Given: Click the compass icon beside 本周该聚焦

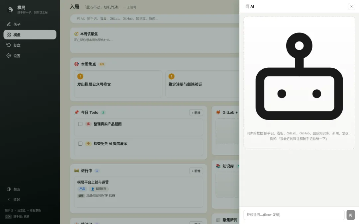Looking at the screenshot, I should pos(76,34).
